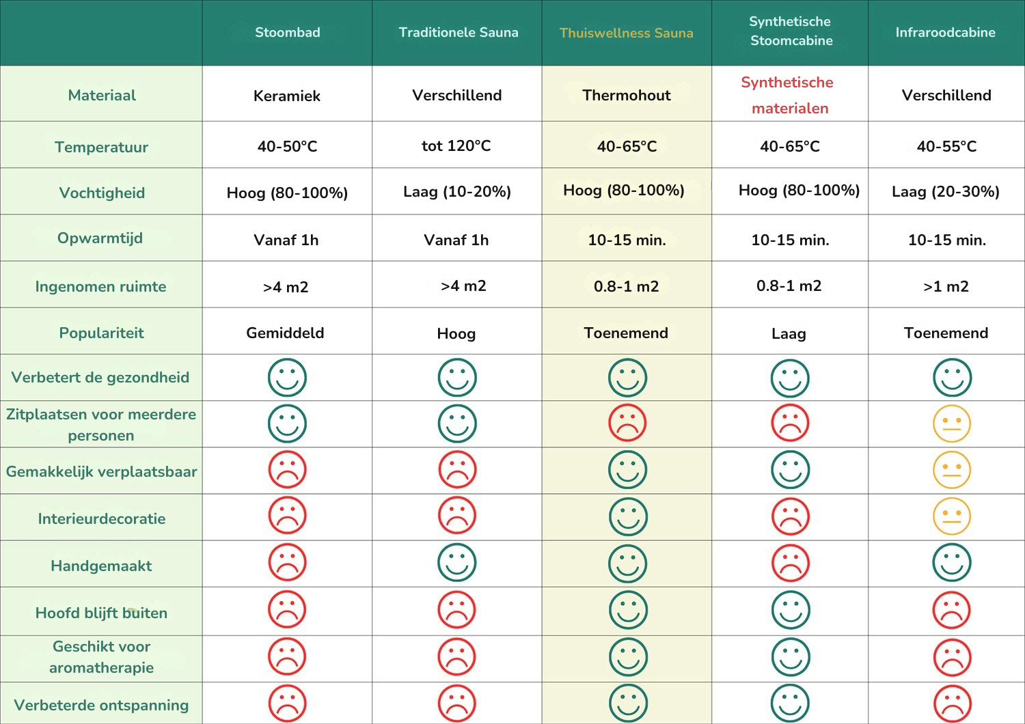This screenshot has width=1025, height=724.
Task: Click Thuiswellness Sauna's smiley for Verbeterde ontspanning
Action: [x=627, y=704]
